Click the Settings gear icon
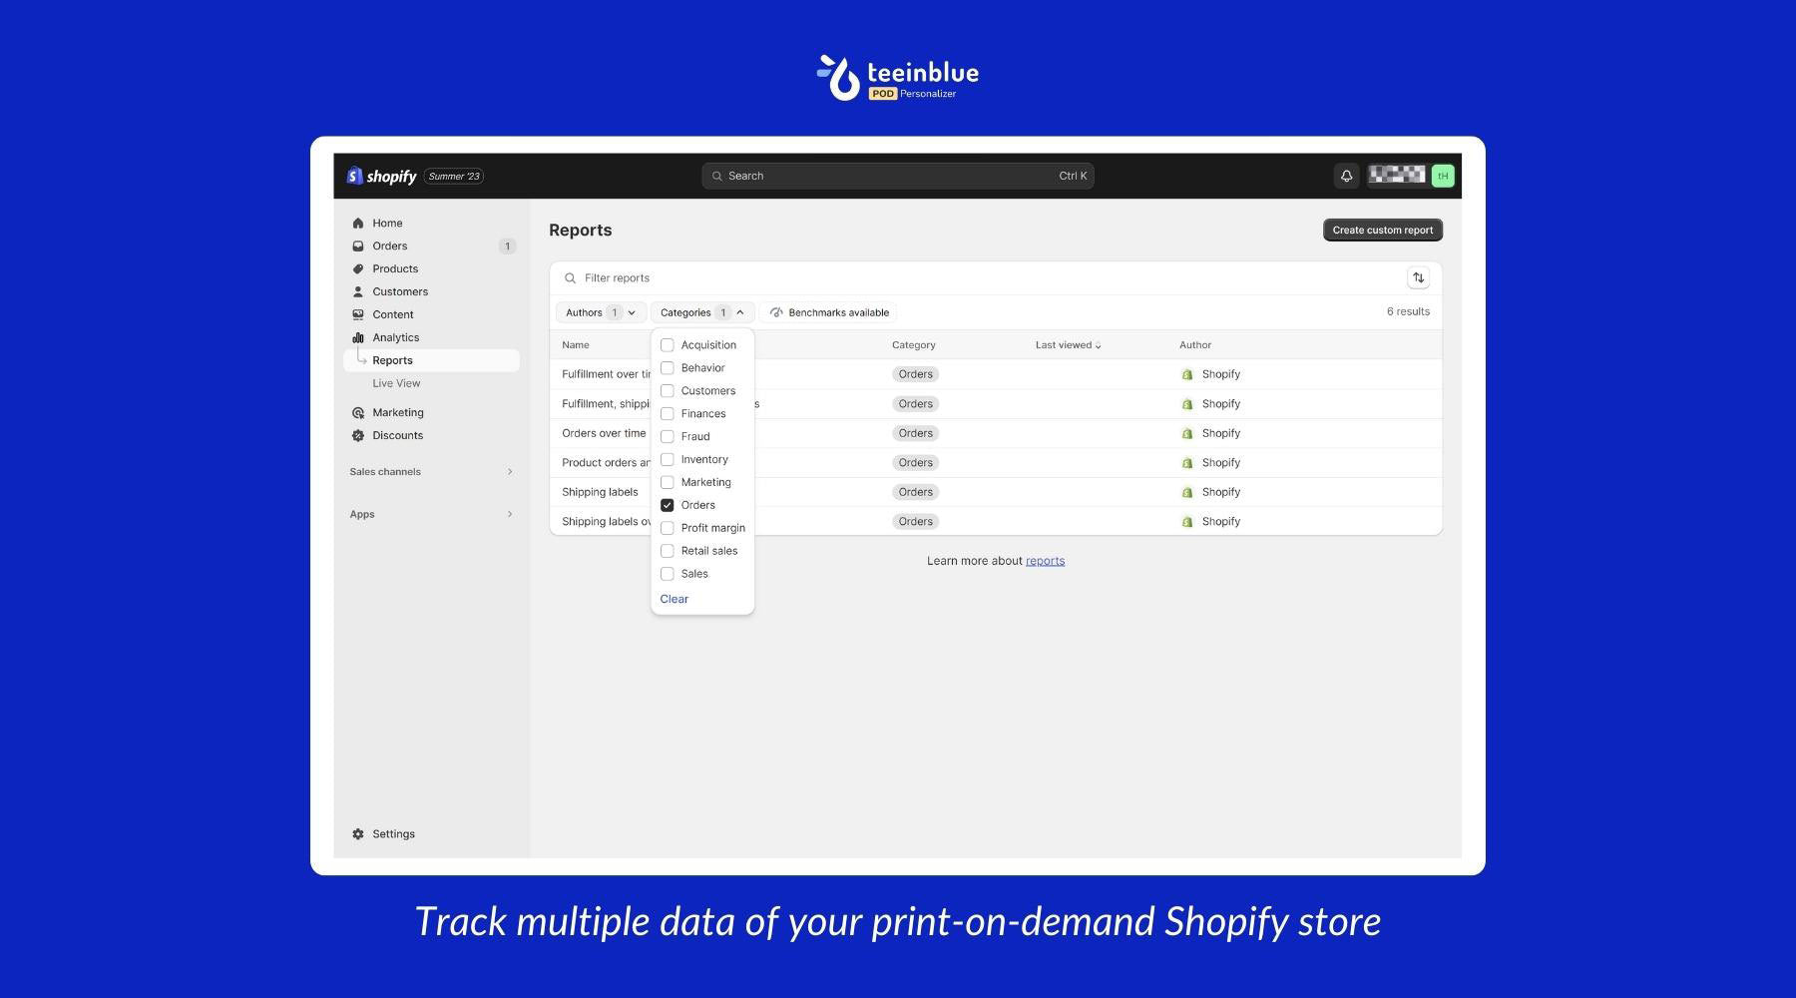The height and width of the screenshot is (998, 1796). 358,834
